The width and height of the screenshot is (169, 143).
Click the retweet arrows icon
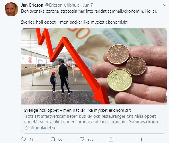[x=53, y=139]
